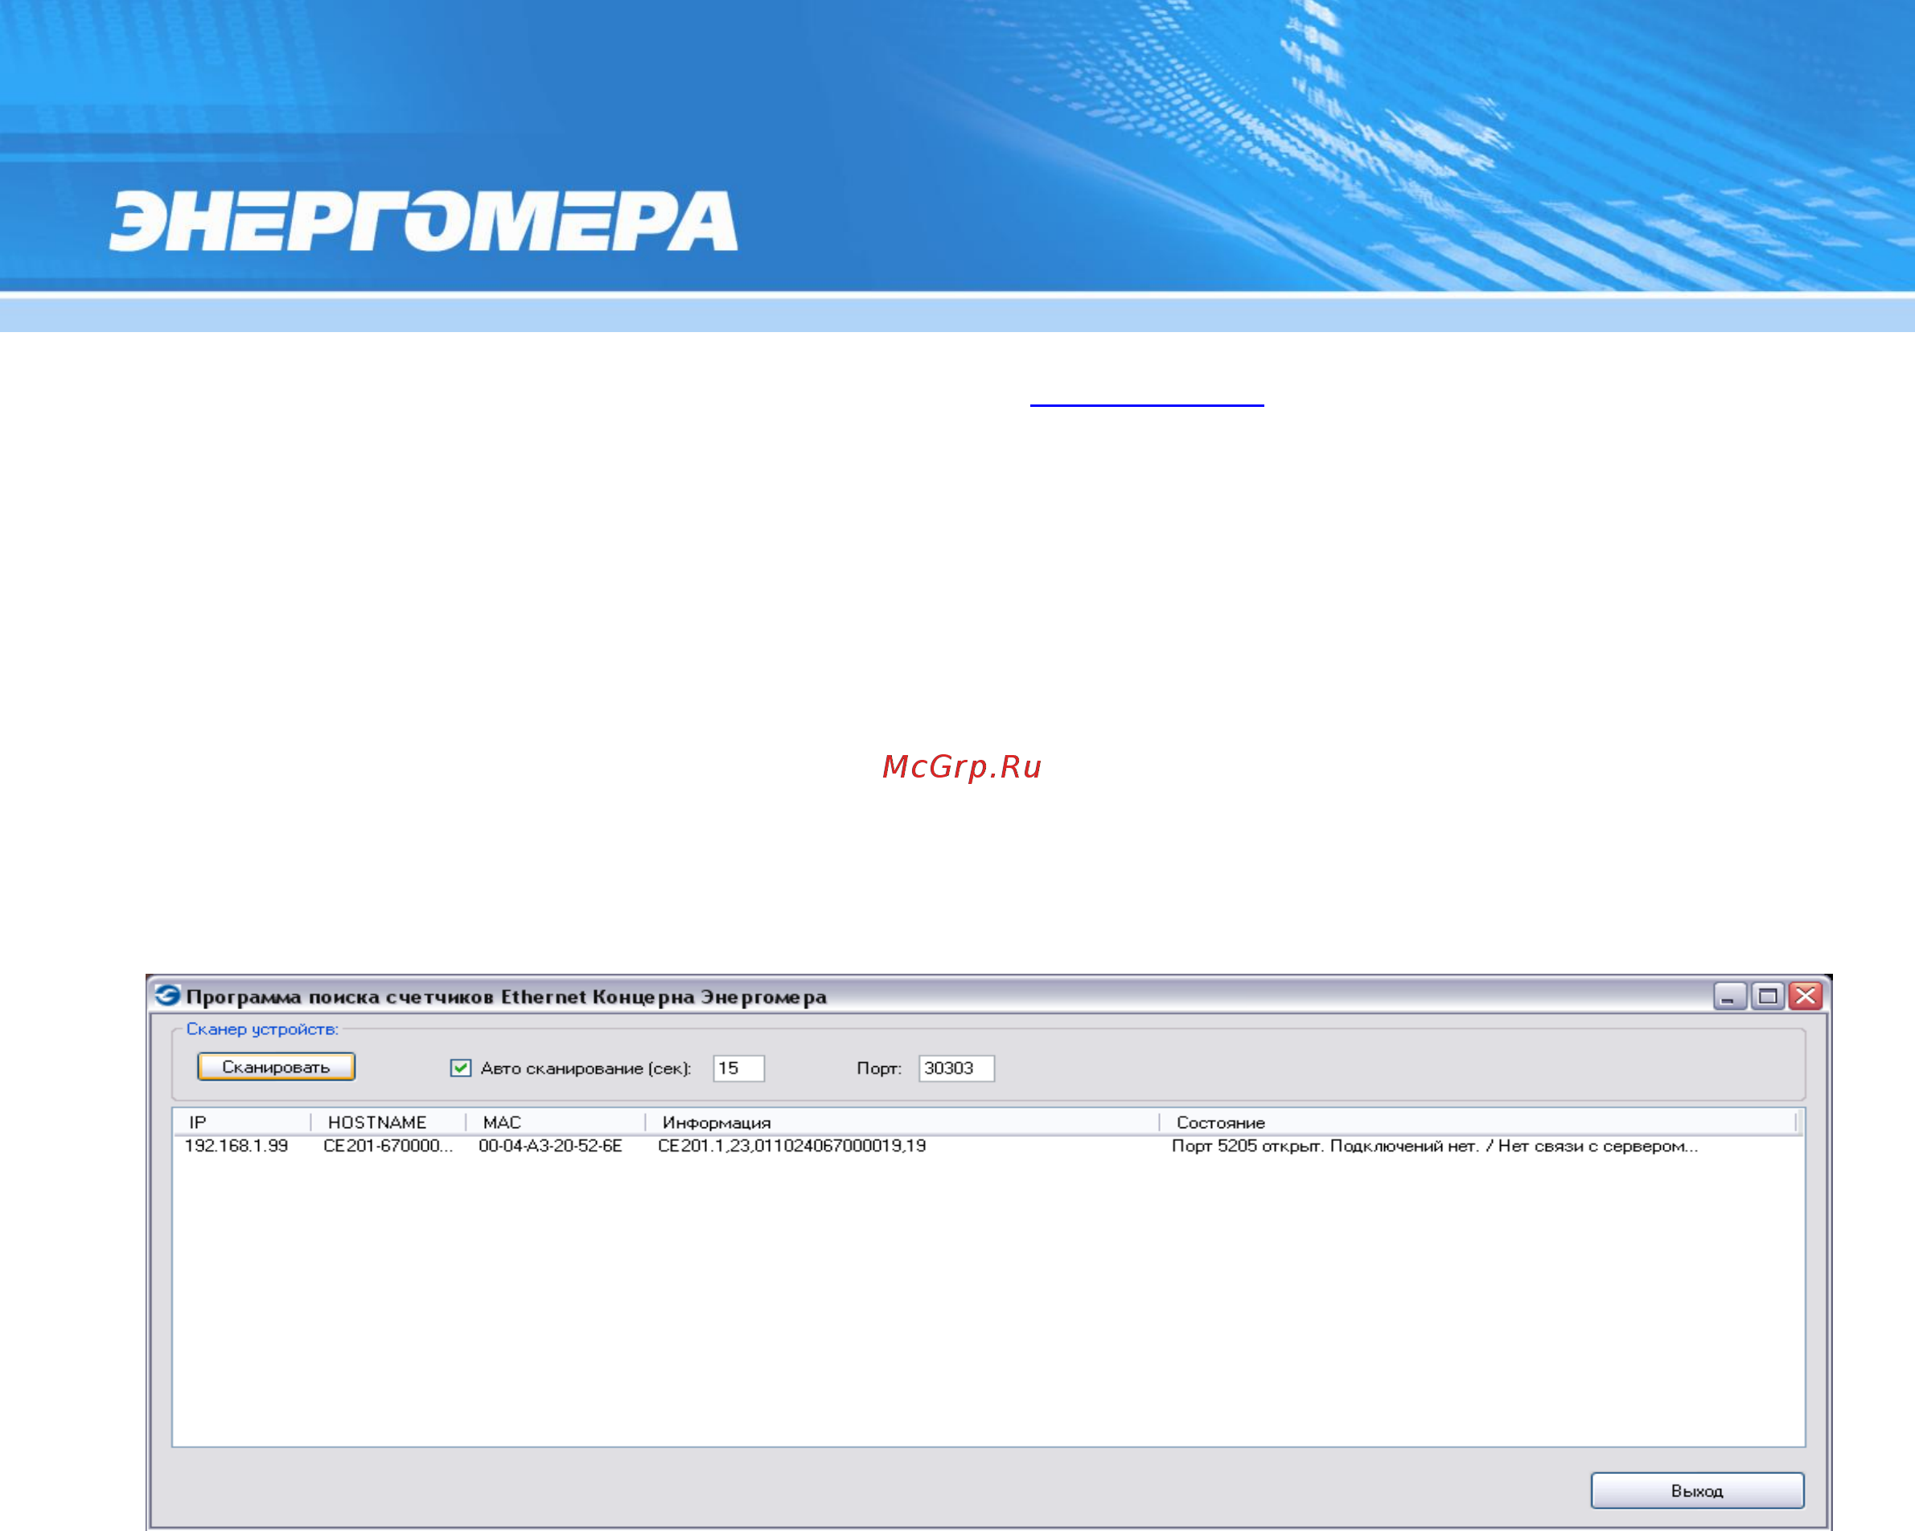Select the MAC cell 00-04-A3-20-52-6E
Viewport: 1915px width, 1531px height.
pos(550,1146)
